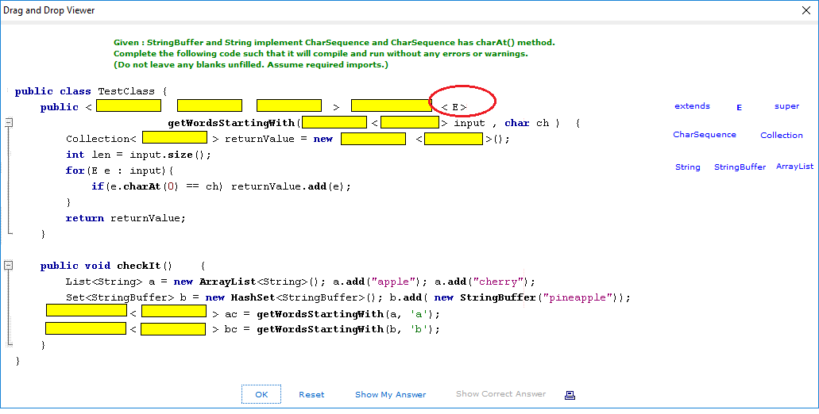819x414 pixels.
Task: Click Show My Answer
Action: (x=390, y=394)
